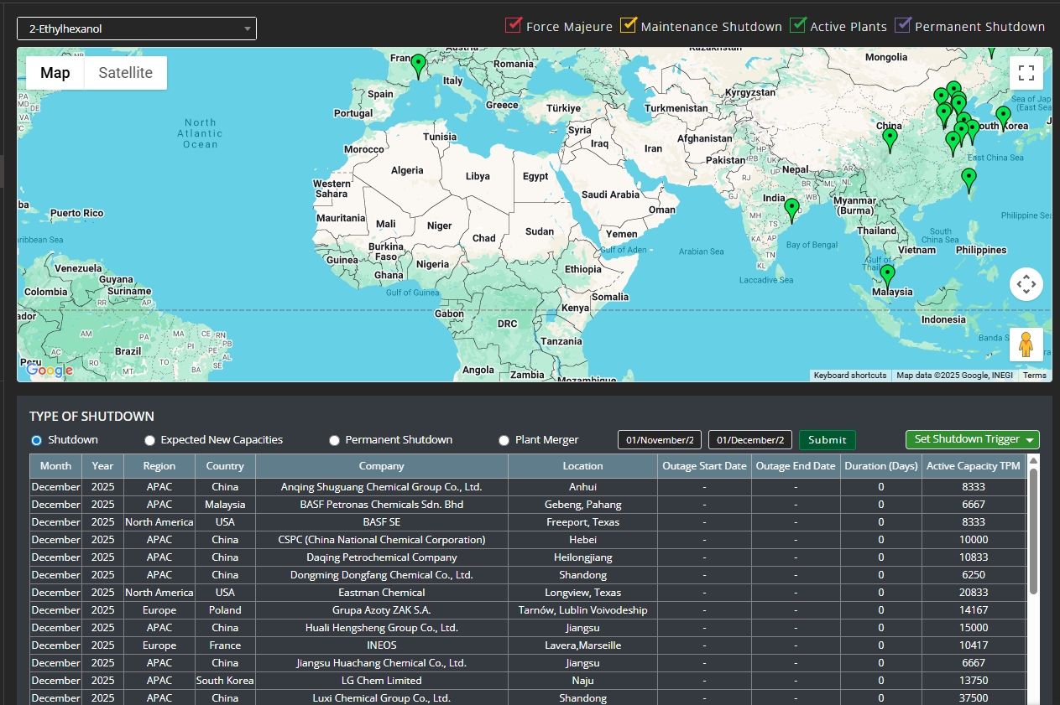Select the CSPC (China National Chemical Corporation) cell
Screen dimensions: 1060x705
382,540
